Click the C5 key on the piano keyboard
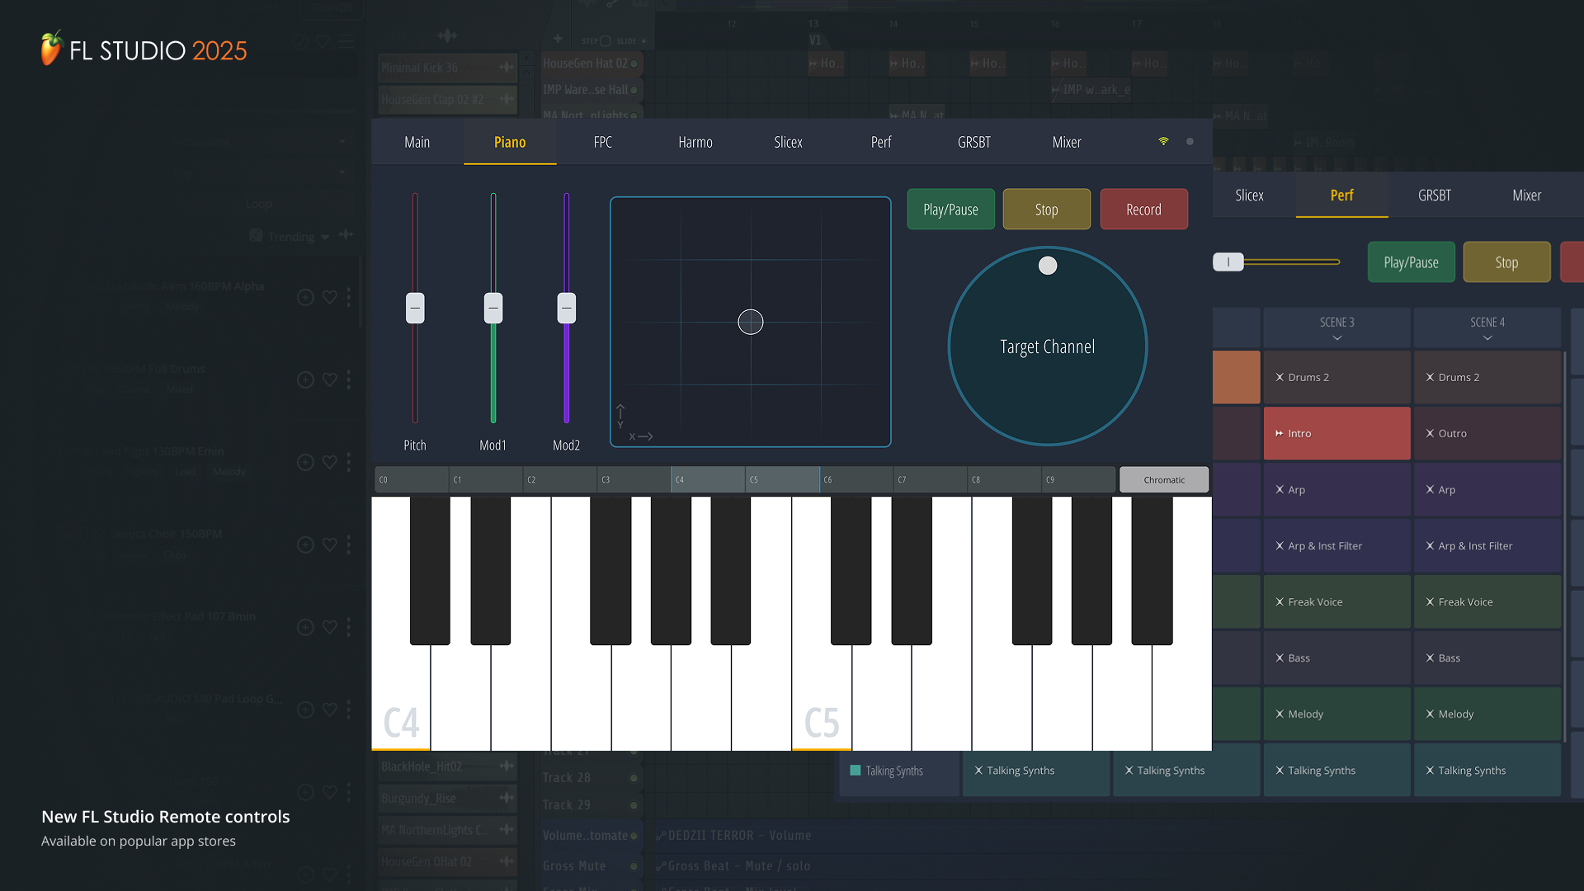Image resolution: width=1584 pixels, height=891 pixels. [x=822, y=701]
